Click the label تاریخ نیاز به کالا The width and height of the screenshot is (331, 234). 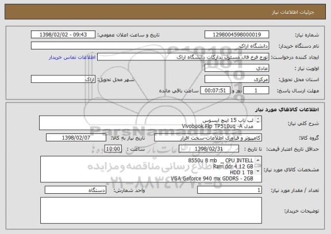pyautogui.click(x=128, y=138)
